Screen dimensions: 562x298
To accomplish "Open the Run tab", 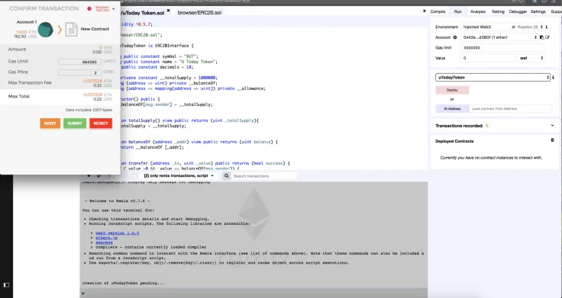I will coord(457,11).
